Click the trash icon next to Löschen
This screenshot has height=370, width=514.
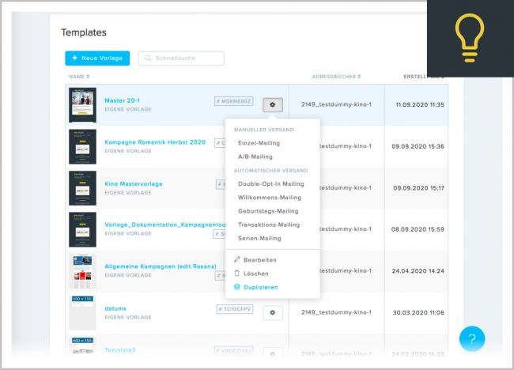(x=237, y=273)
